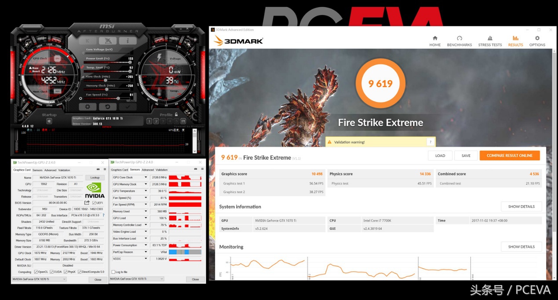Show details for System information

coord(522,206)
